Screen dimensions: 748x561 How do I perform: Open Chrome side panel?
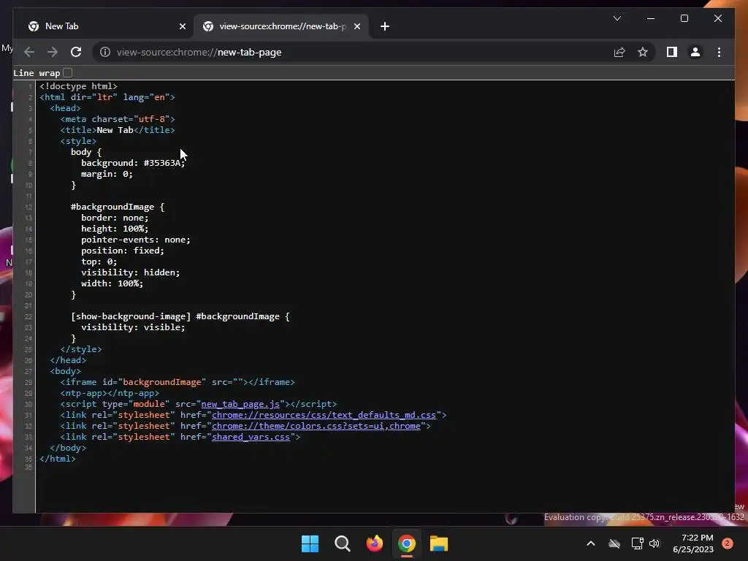pyautogui.click(x=672, y=52)
